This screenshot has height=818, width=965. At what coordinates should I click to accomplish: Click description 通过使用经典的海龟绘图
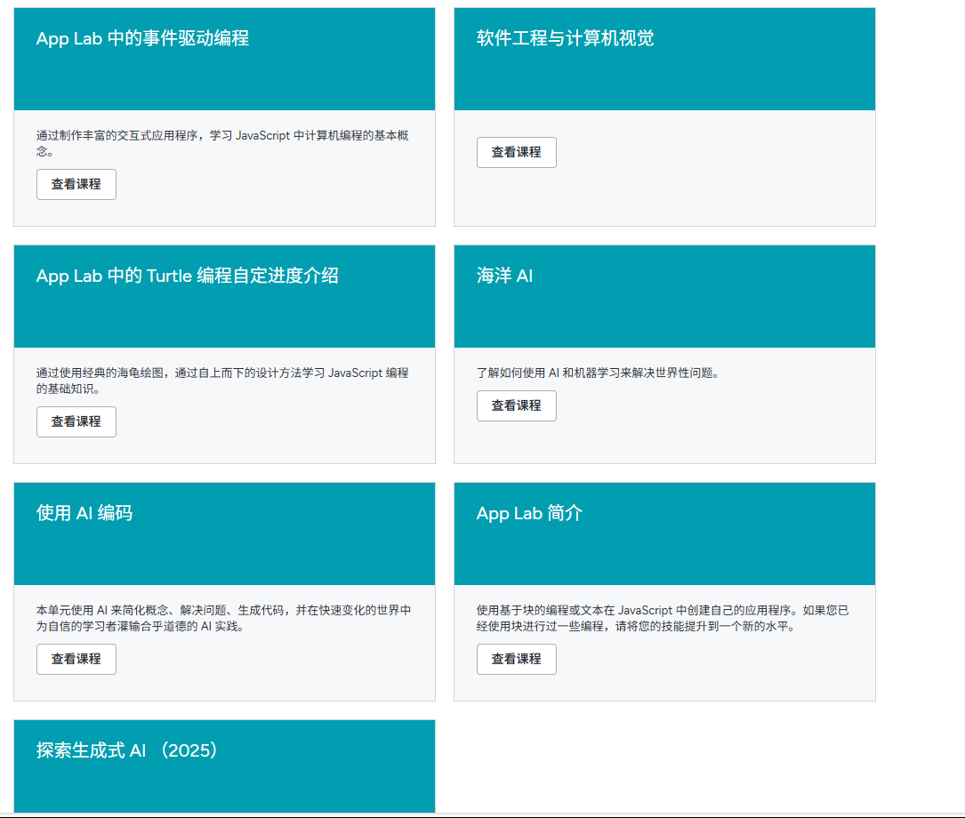(222, 381)
